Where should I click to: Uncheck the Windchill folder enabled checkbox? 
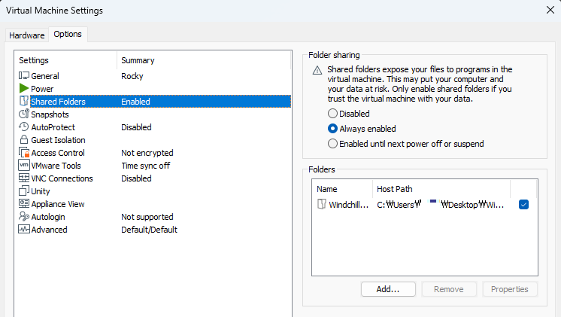pyautogui.click(x=523, y=205)
